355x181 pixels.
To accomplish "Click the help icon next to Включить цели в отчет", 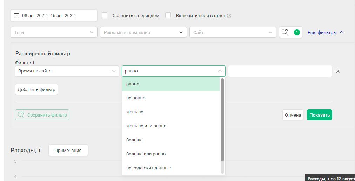I will (229, 16).
